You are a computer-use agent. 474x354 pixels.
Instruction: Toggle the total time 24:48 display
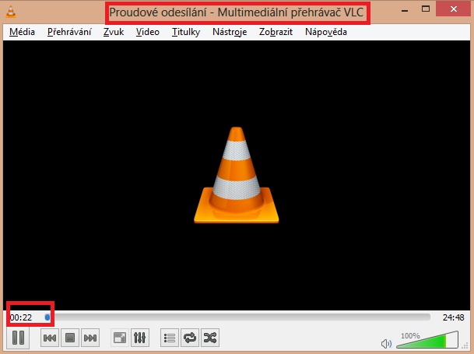click(x=453, y=317)
